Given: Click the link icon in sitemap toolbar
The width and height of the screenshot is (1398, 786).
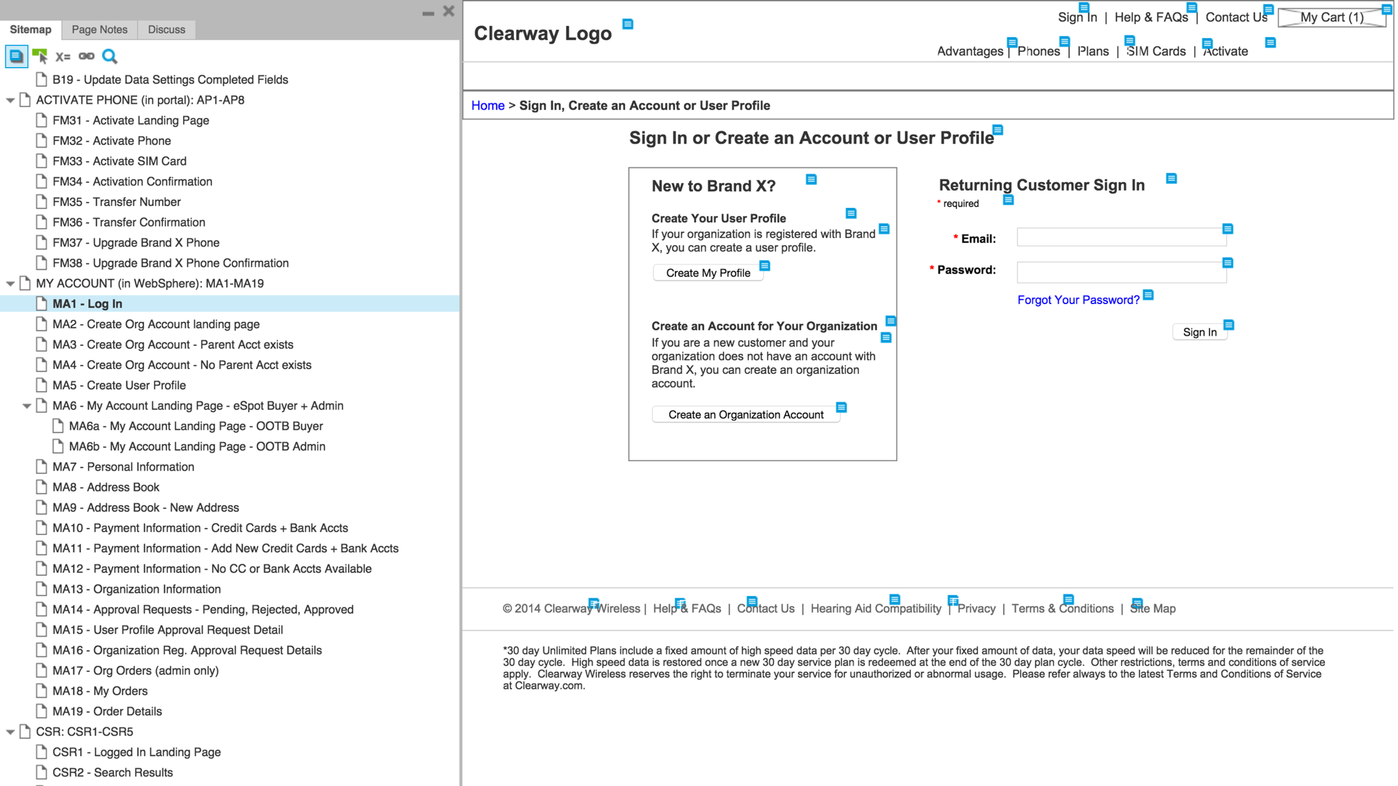Looking at the screenshot, I should click(x=86, y=56).
